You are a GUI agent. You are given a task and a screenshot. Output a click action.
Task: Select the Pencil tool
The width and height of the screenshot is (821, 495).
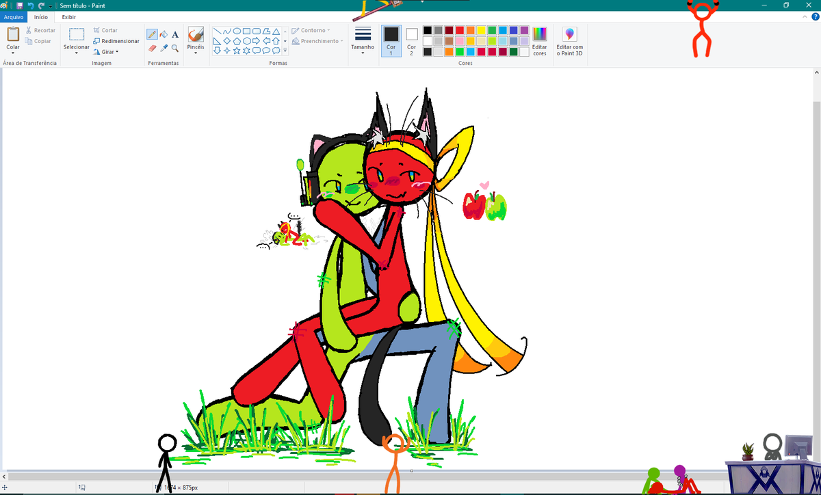point(152,34)
